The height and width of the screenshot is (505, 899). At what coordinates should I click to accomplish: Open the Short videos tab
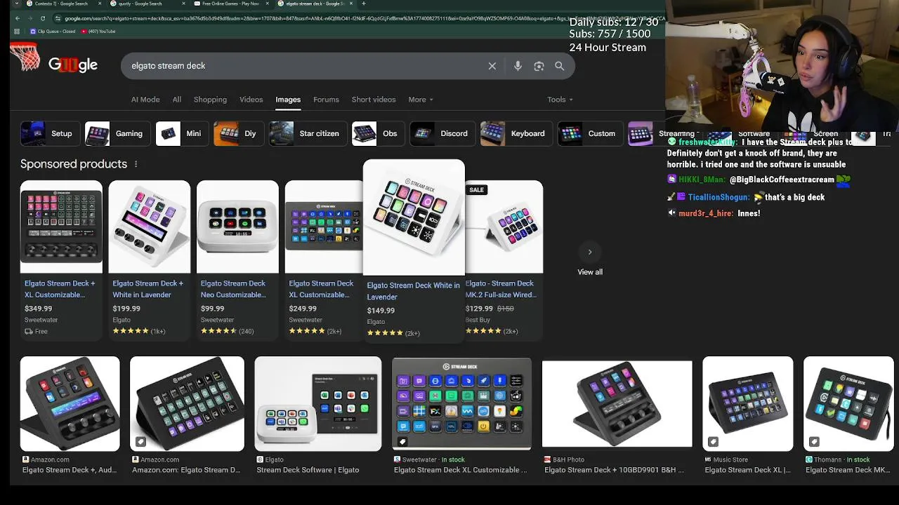click(x=374, y=100)
